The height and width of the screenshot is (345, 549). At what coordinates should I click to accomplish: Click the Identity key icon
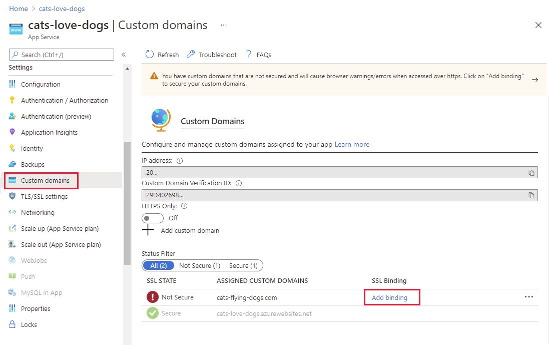[12, 148]
